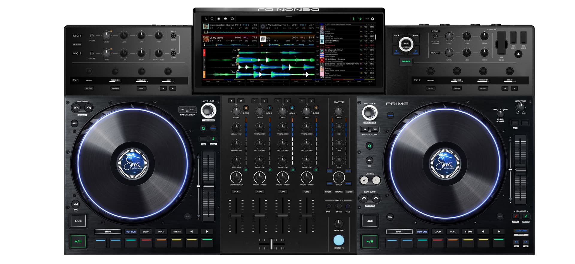
Task: Toggle FX ON in the FX 2 section
Action: [430, 88]
